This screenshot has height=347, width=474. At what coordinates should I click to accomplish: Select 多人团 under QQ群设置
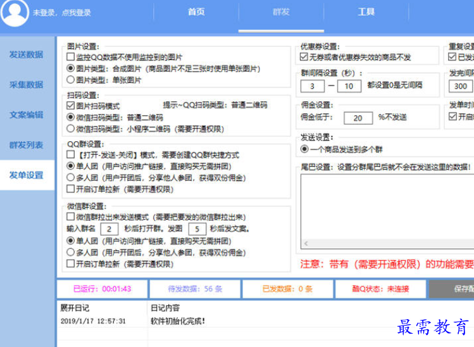70,177
